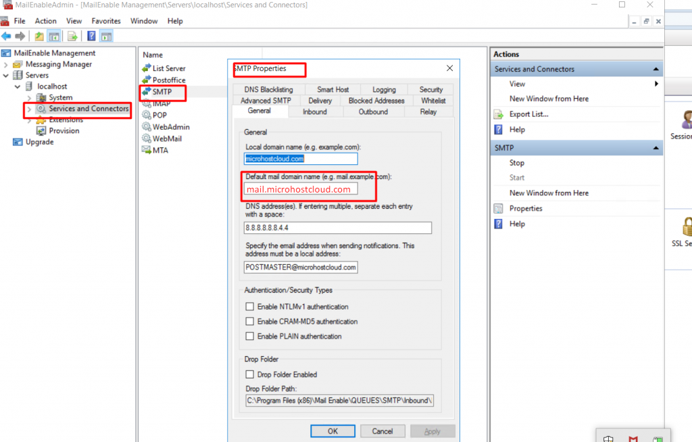Image resolution: width=692 pixels, height=442 pixels.
Task: Switch to the Blocked Addresses tab
Action: tap(376, 101)
